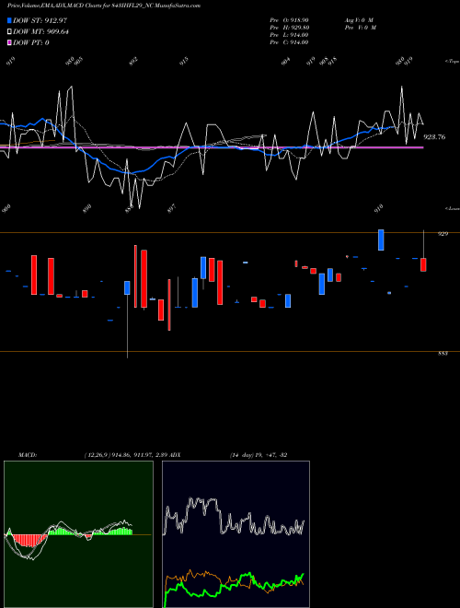Click the 'Avg V: 0 M' value
Image resolution: width=460 pixels, height=608 pixels.
pyautogui.click(x=360, y=19)
